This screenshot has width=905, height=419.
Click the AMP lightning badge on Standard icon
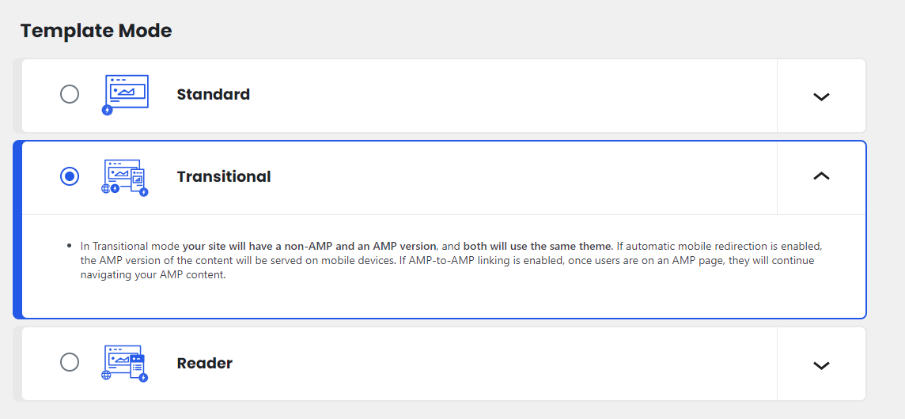coord(107,110)
